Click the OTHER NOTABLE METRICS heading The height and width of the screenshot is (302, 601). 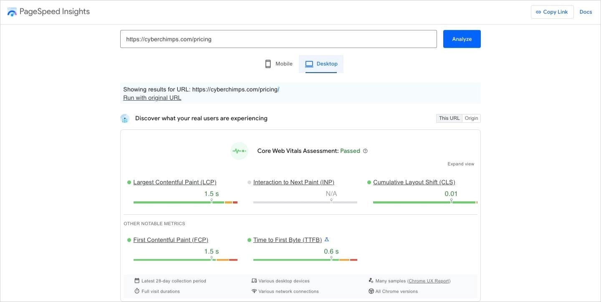point(154,224)
